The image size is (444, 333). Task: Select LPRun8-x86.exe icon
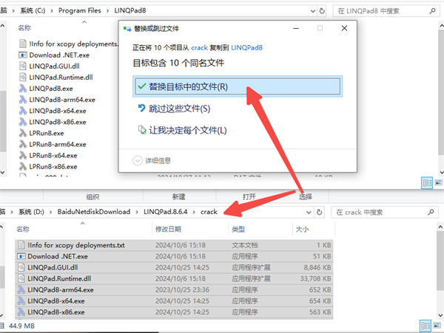[x=23, y=166]
